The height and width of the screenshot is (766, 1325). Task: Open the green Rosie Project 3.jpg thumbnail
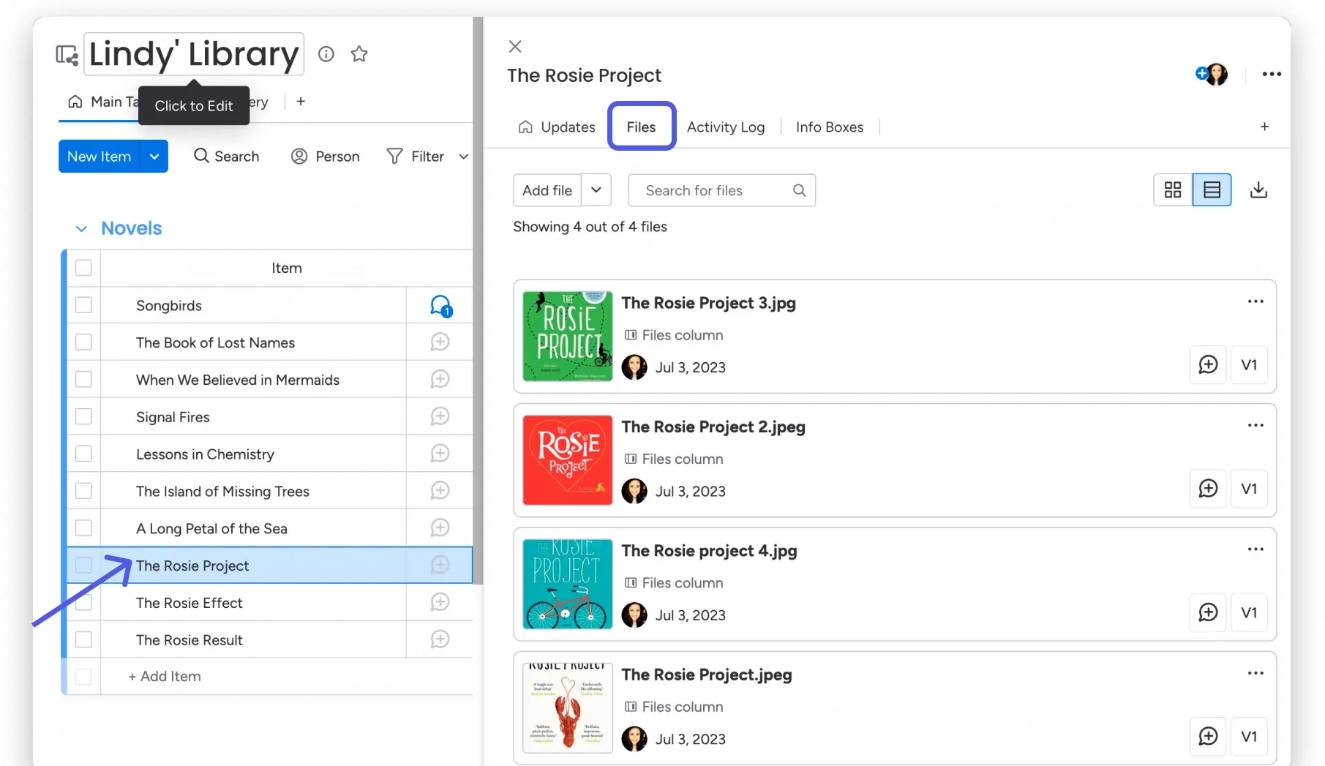tap(568, 337)
